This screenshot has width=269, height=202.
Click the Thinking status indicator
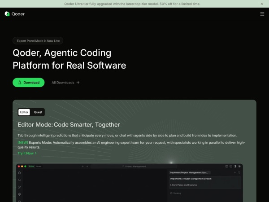click(176, 193)
